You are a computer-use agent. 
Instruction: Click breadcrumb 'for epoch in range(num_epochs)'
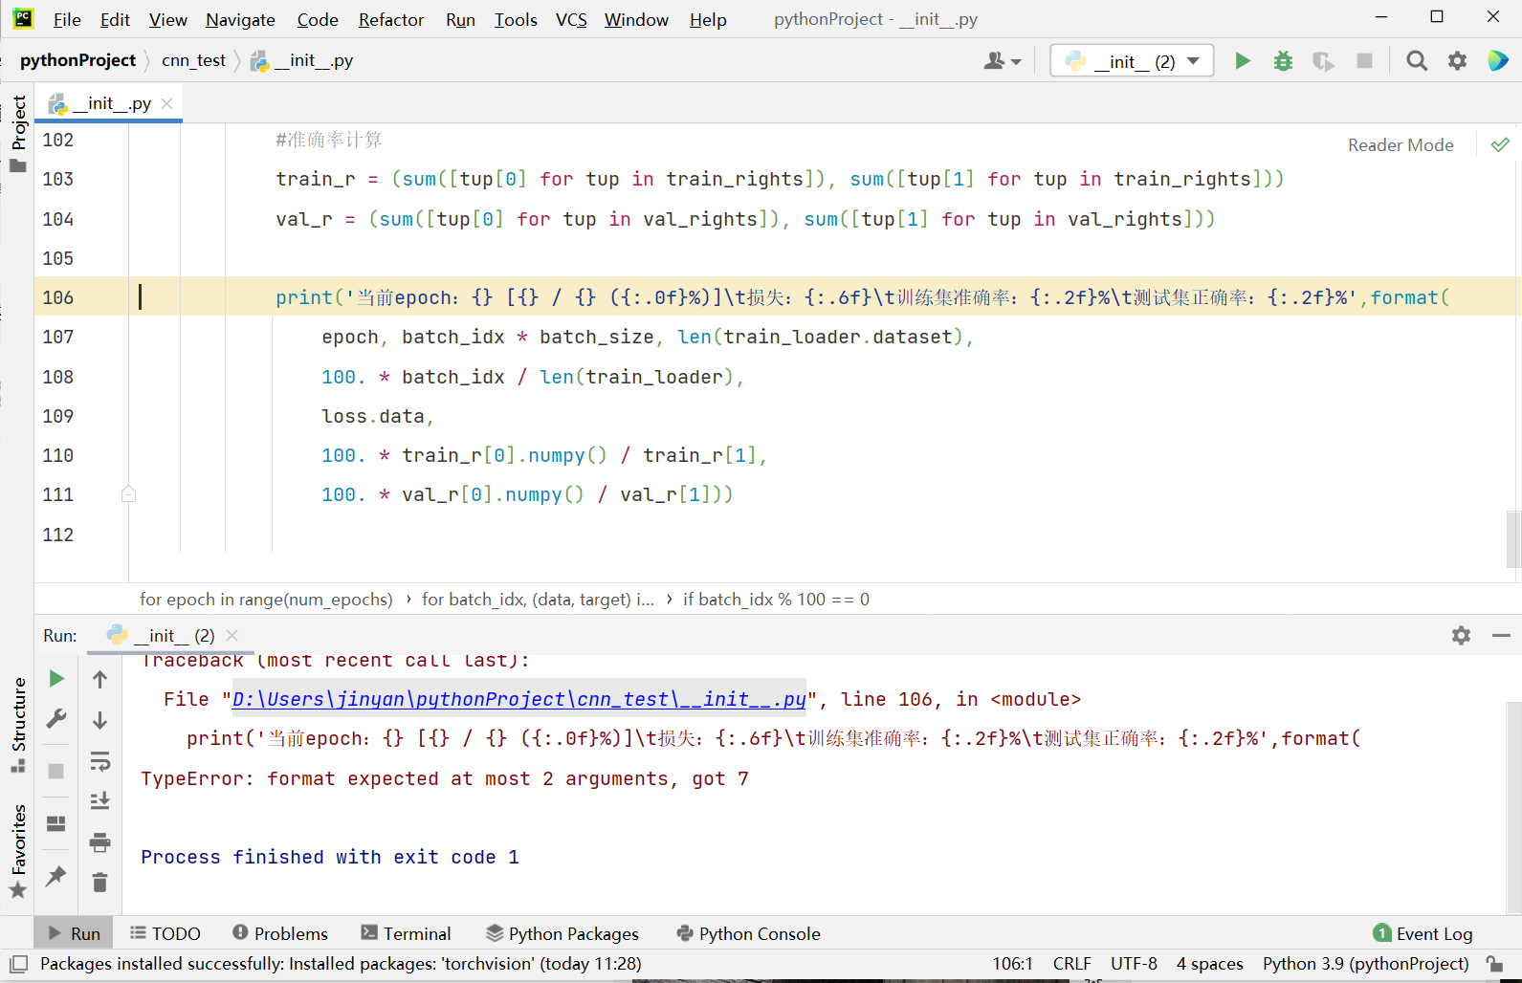tap(266, 600)
